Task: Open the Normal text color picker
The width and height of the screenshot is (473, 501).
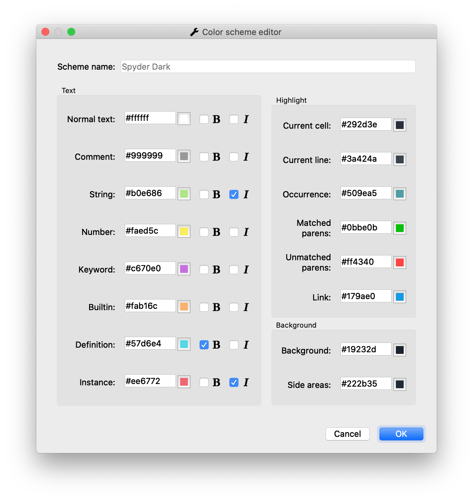Action: pyautogui.click(x=184, y=118)
